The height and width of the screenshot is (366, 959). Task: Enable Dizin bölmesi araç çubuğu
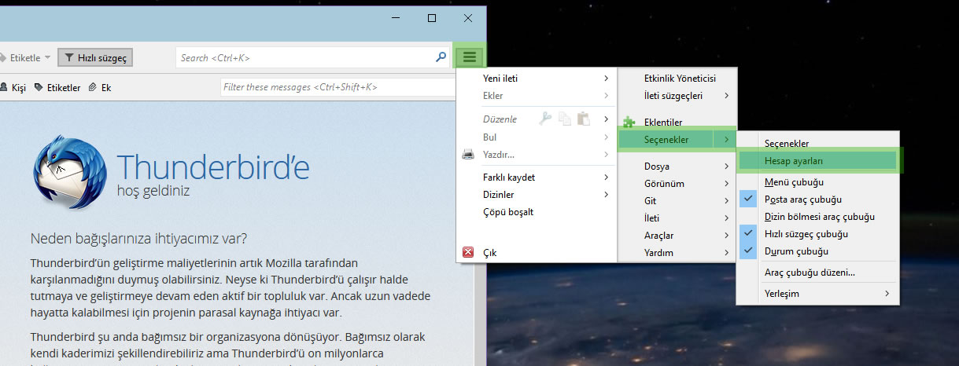(x=817, y=217)
